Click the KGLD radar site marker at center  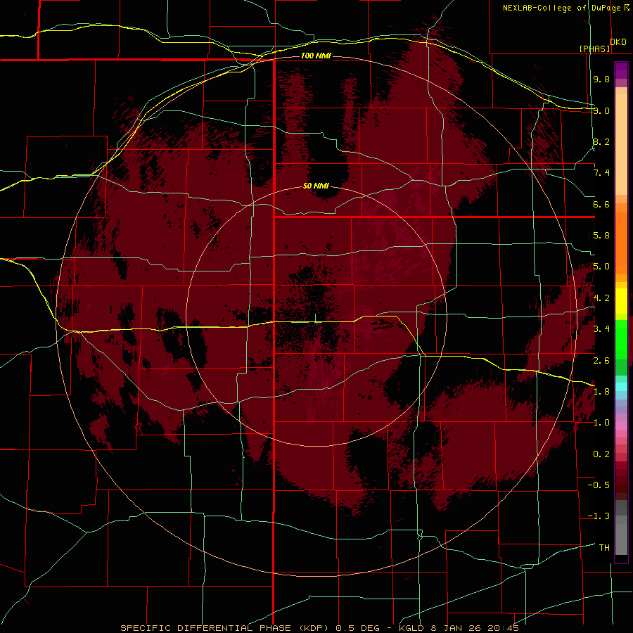(x=315, y=318)
